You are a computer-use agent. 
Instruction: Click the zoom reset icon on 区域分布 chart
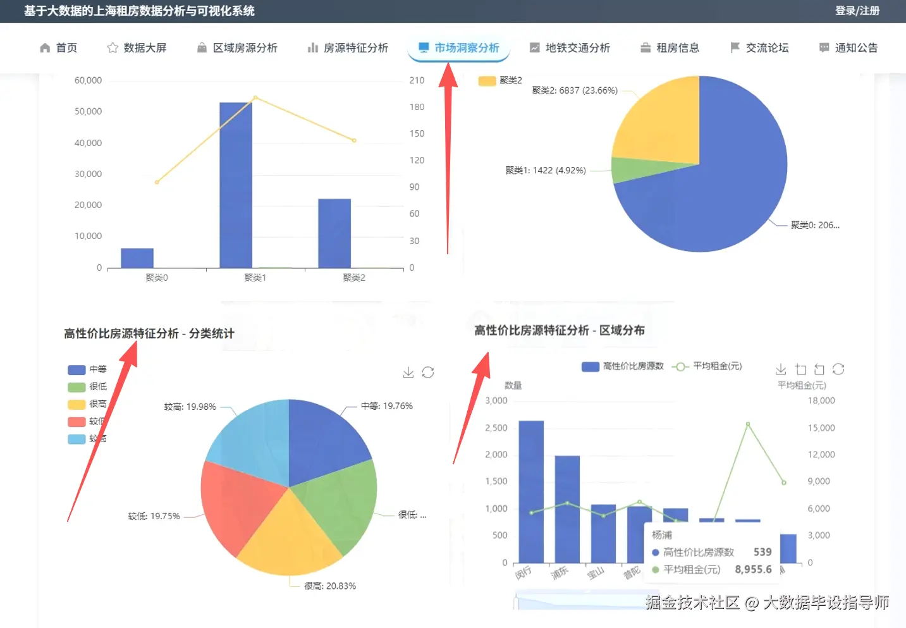[x=819, y=369]
